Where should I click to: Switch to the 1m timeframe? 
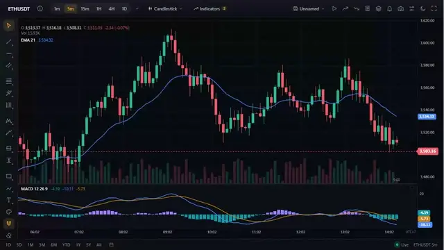pos(57,9)
